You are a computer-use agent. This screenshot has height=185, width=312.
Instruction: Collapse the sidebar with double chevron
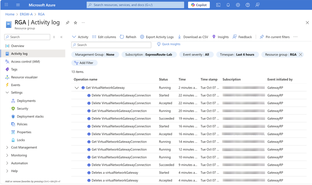point(62,37)
